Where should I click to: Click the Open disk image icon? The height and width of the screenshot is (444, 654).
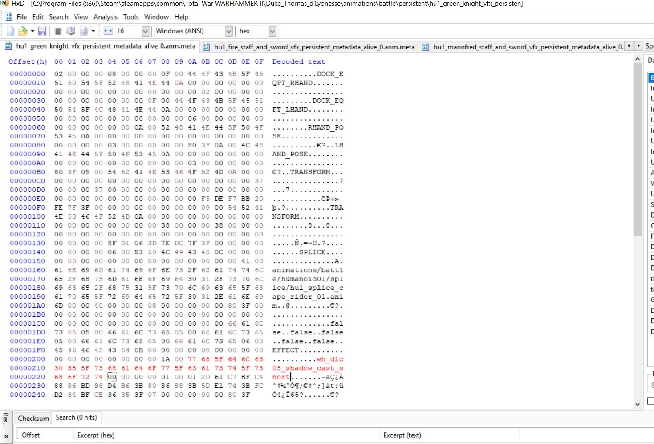[84, 31]
